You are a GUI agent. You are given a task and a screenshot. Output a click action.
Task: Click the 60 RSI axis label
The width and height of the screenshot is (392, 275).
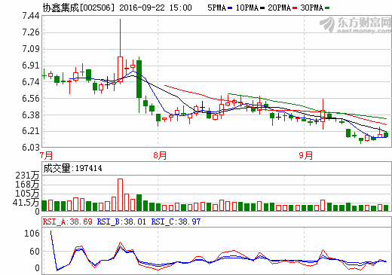[35, 252]
